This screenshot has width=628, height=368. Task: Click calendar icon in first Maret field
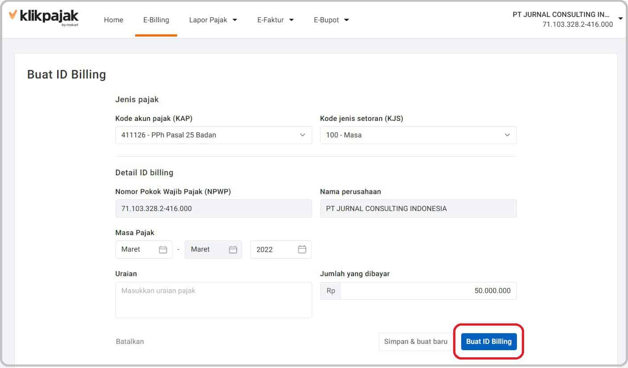coord(163,249)
